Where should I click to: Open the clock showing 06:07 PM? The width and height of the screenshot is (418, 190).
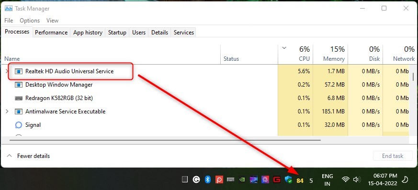pos(383,180)
